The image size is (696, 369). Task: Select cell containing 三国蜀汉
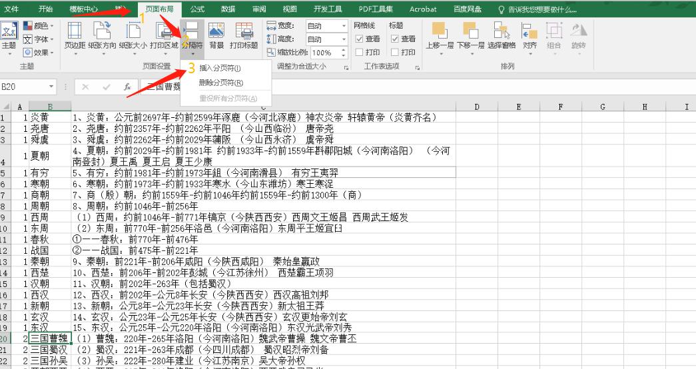point(50,350)
